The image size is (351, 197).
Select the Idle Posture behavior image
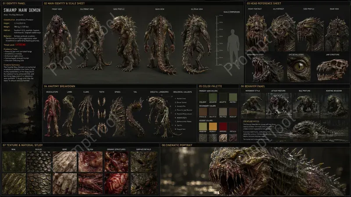click(x=306, y=106)
